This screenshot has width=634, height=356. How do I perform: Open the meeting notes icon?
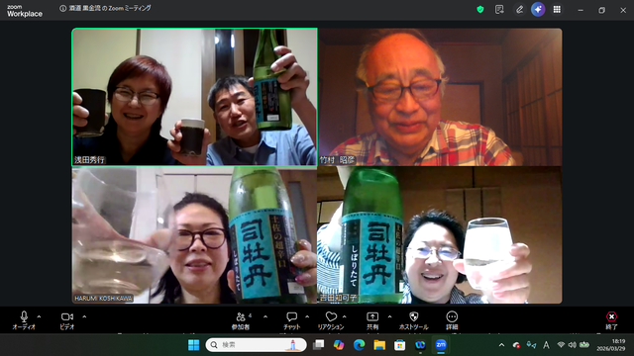tap(499, 9)
